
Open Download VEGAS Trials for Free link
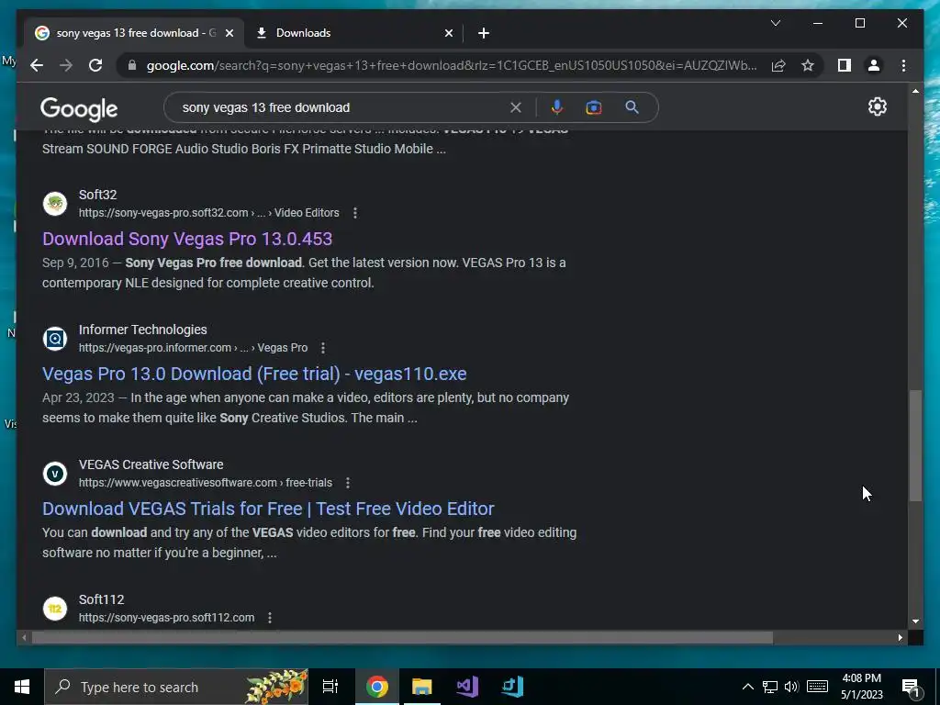268,509
